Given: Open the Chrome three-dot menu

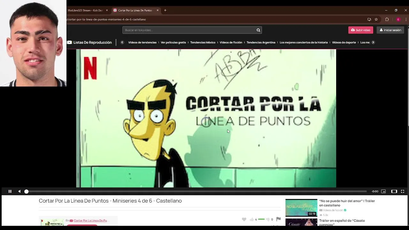Looking at the screenshot, I should click(406, 19).
